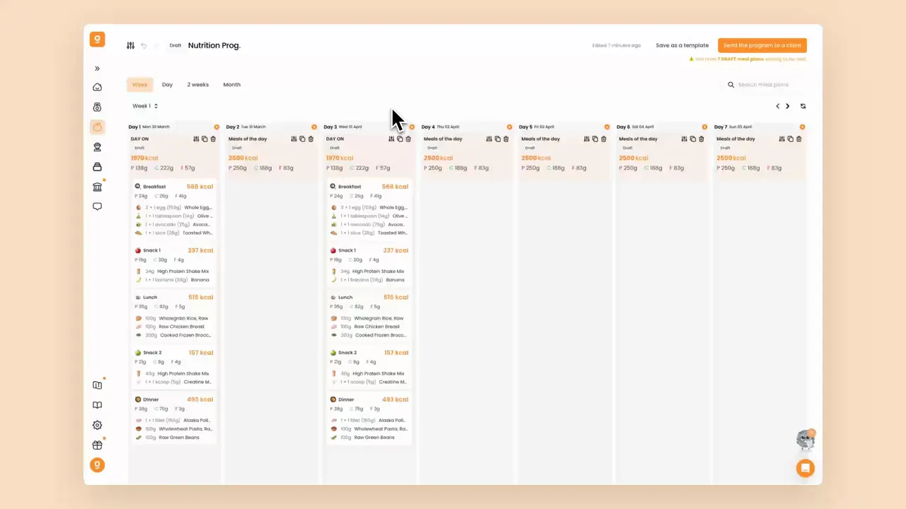Click the 7 DRAFT meal plans warning message
This screenshot has height=509, width=906.
coord(747,59)
